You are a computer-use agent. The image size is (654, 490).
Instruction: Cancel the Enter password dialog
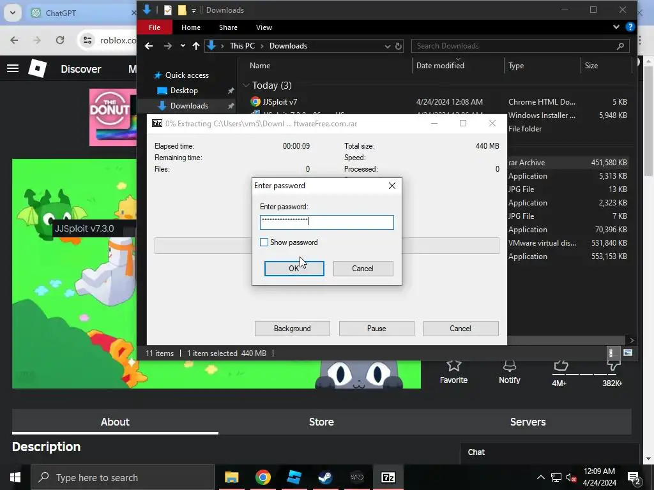[x=363, y=269]
